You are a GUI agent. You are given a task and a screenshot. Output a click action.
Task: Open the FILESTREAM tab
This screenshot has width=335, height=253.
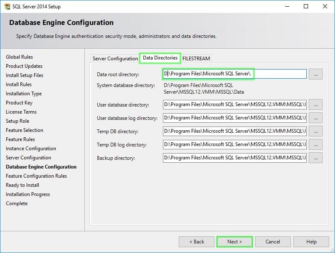pyautogui.click(x=196, y=59)
